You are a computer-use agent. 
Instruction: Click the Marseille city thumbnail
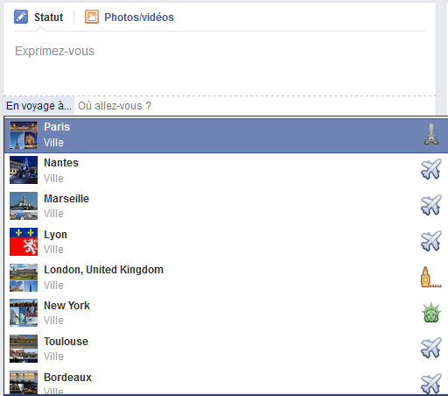click(24, 206)
